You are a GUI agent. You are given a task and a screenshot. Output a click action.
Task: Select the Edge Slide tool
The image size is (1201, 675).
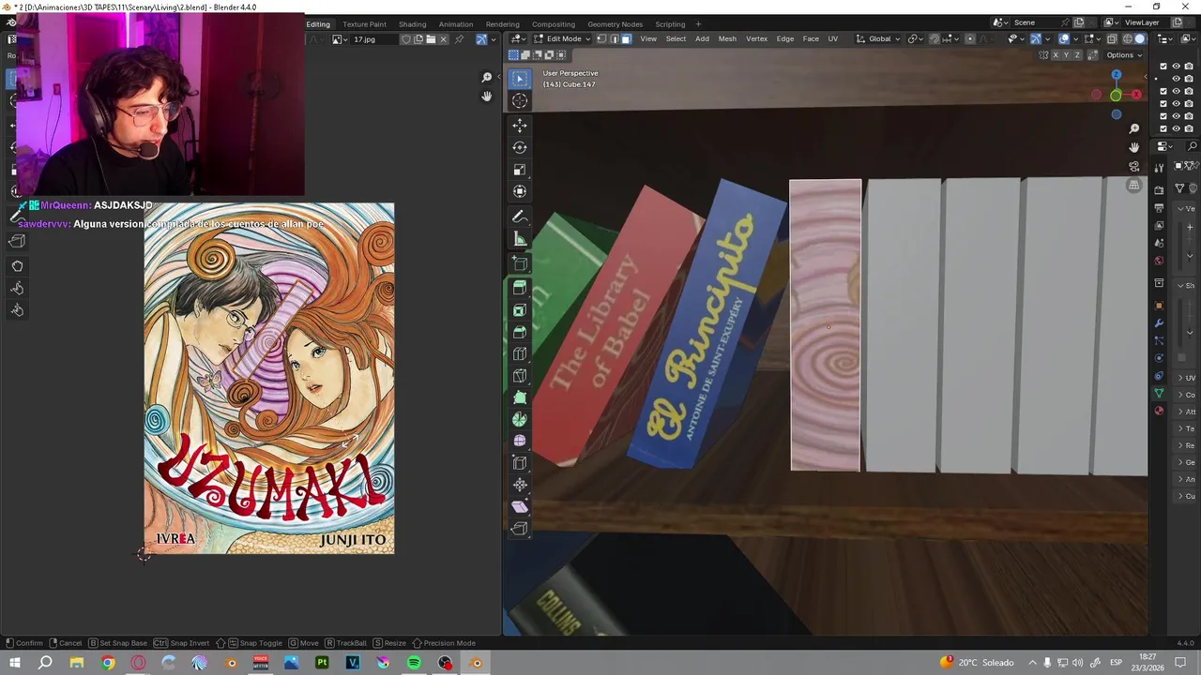(520, 463)
